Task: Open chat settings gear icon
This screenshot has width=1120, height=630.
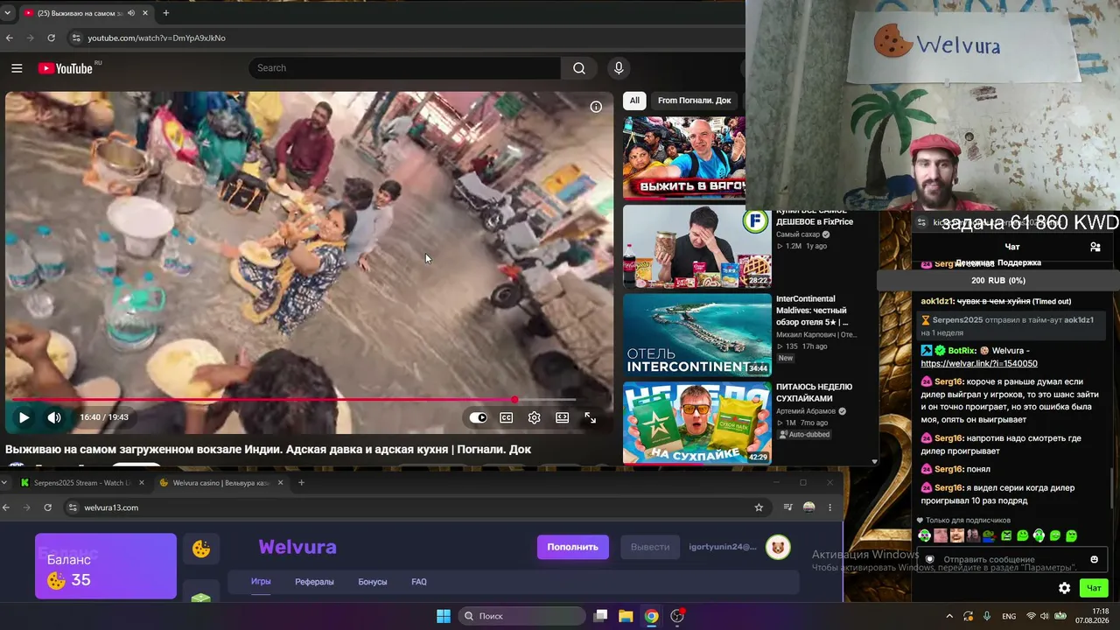Action: click(1064, 588)
